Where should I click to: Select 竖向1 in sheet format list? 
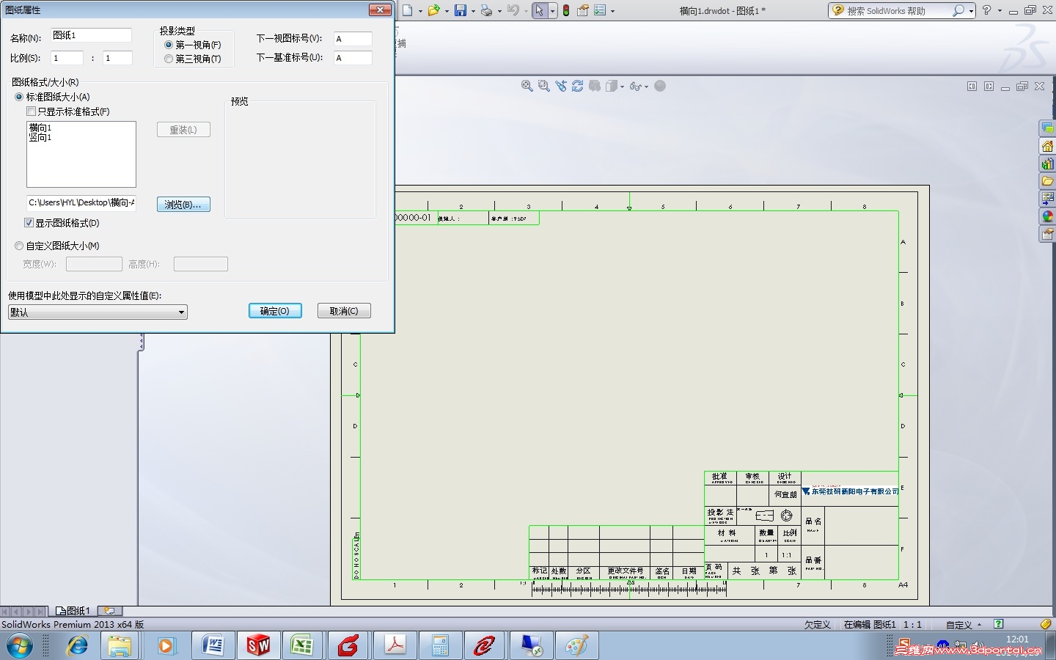pyautogui.click(x=40, y=137)
